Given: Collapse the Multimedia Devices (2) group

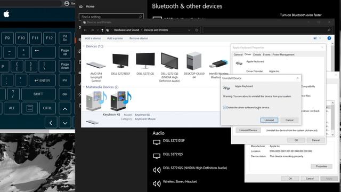Looking at the screenshot, I should [84, 87].
